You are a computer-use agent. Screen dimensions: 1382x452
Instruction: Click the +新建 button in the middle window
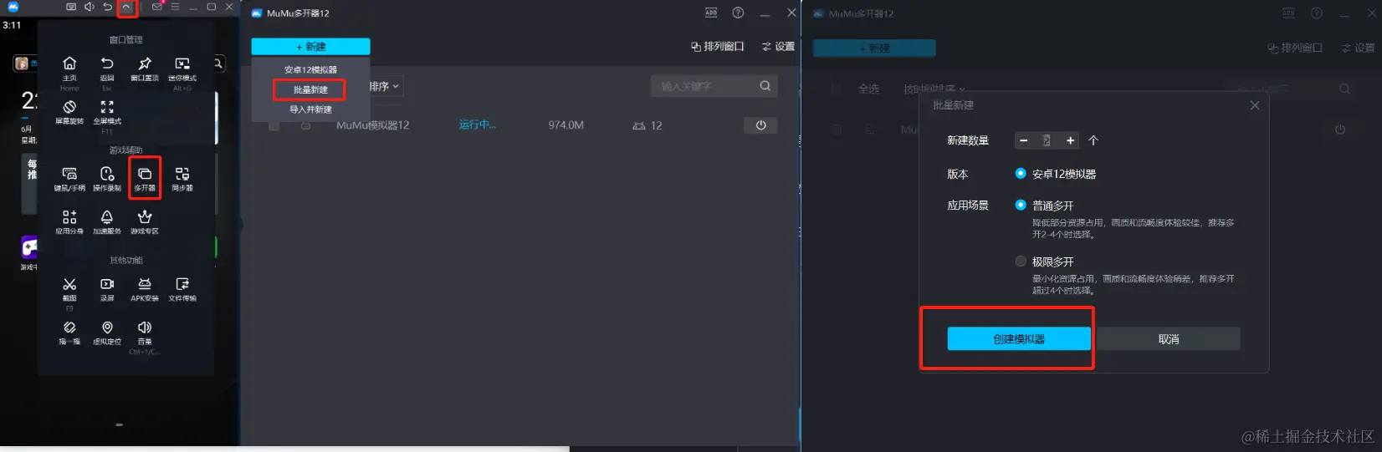(x=310, y=47)
